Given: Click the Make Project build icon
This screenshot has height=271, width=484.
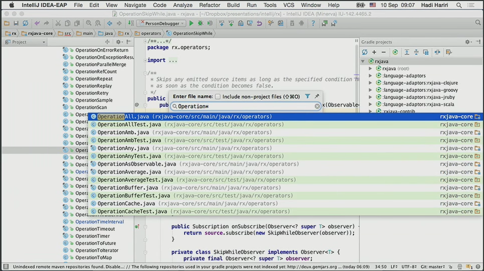Looking at the screenshot, I should click(131, 23).
